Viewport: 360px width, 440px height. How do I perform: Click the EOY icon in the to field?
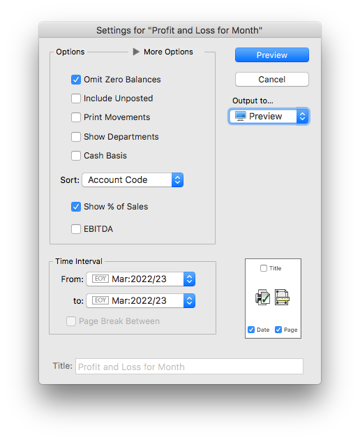(x=100, y=300)
